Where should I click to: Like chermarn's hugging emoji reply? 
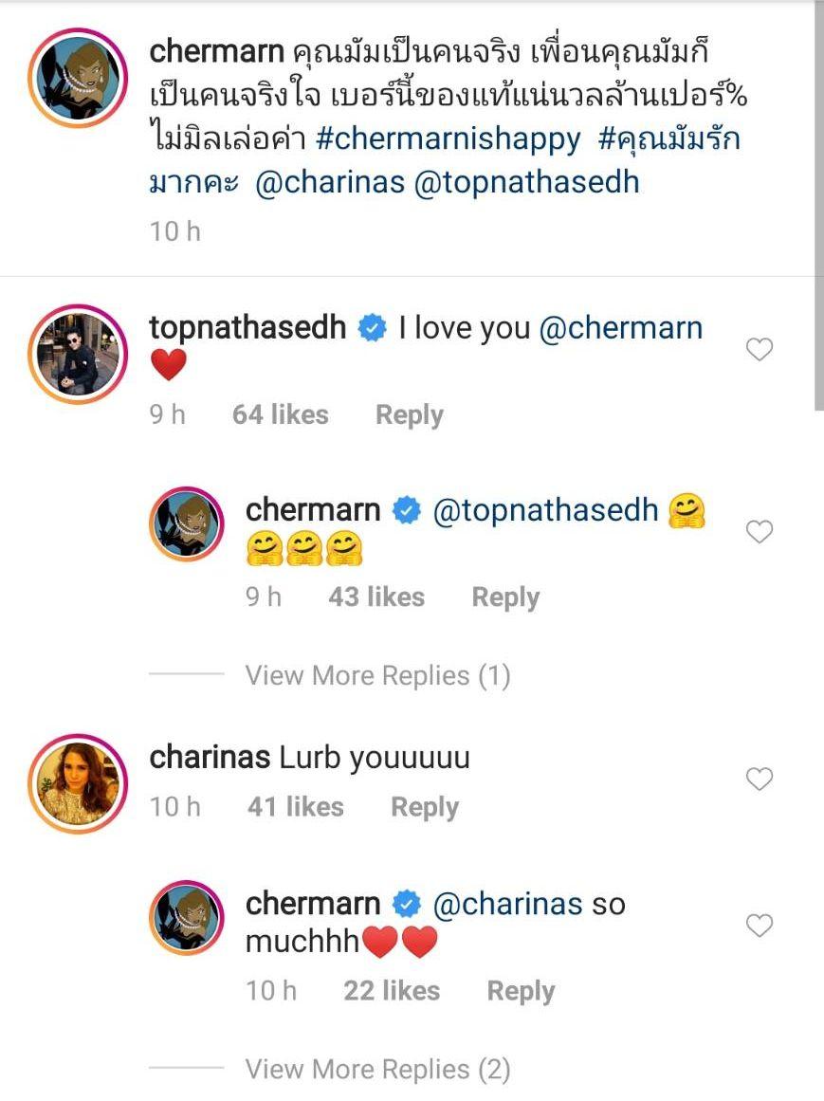point(760,533)
